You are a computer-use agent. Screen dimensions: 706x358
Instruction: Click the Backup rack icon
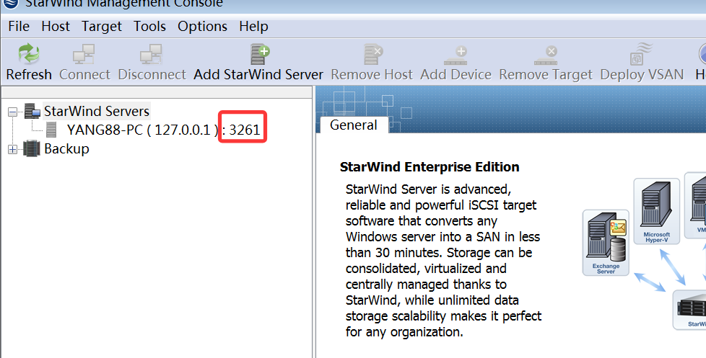click(x=32, y=148)
